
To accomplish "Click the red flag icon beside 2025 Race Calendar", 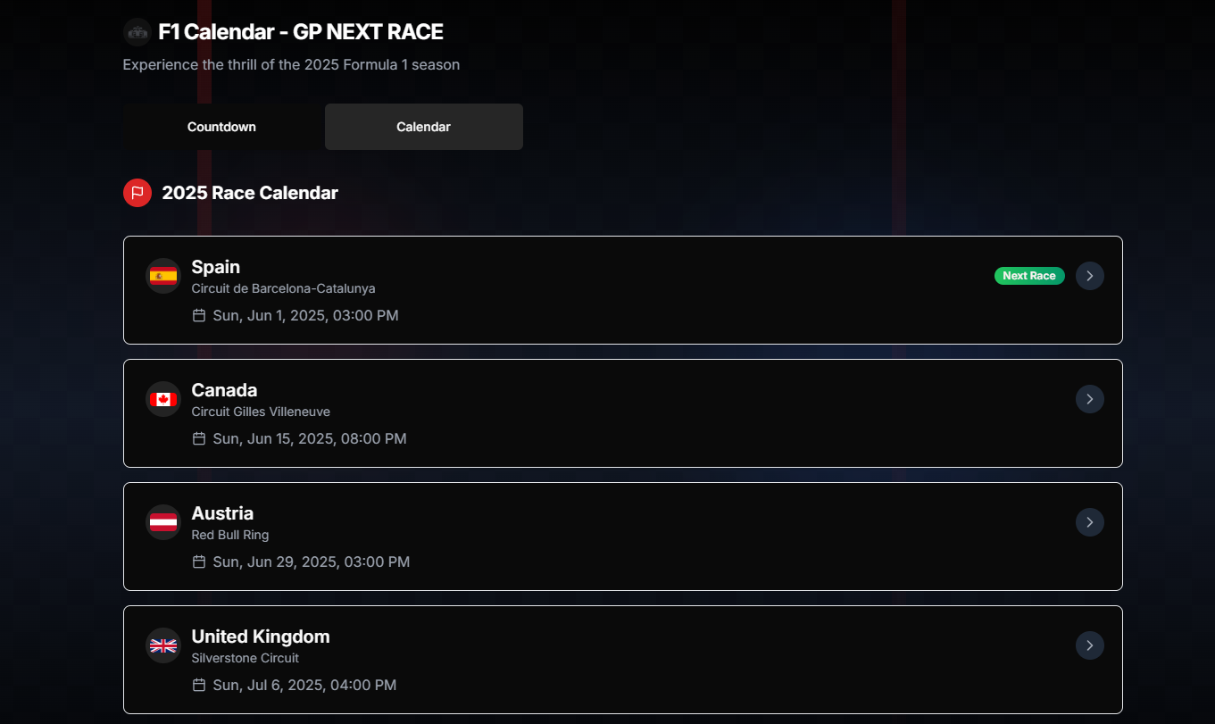I will [137, 192].
